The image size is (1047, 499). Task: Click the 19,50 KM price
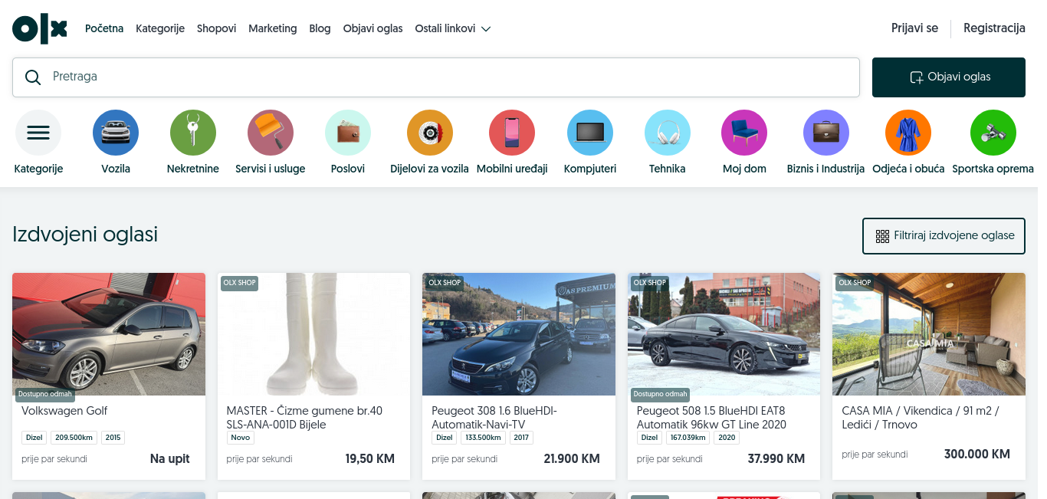(370, 459)
